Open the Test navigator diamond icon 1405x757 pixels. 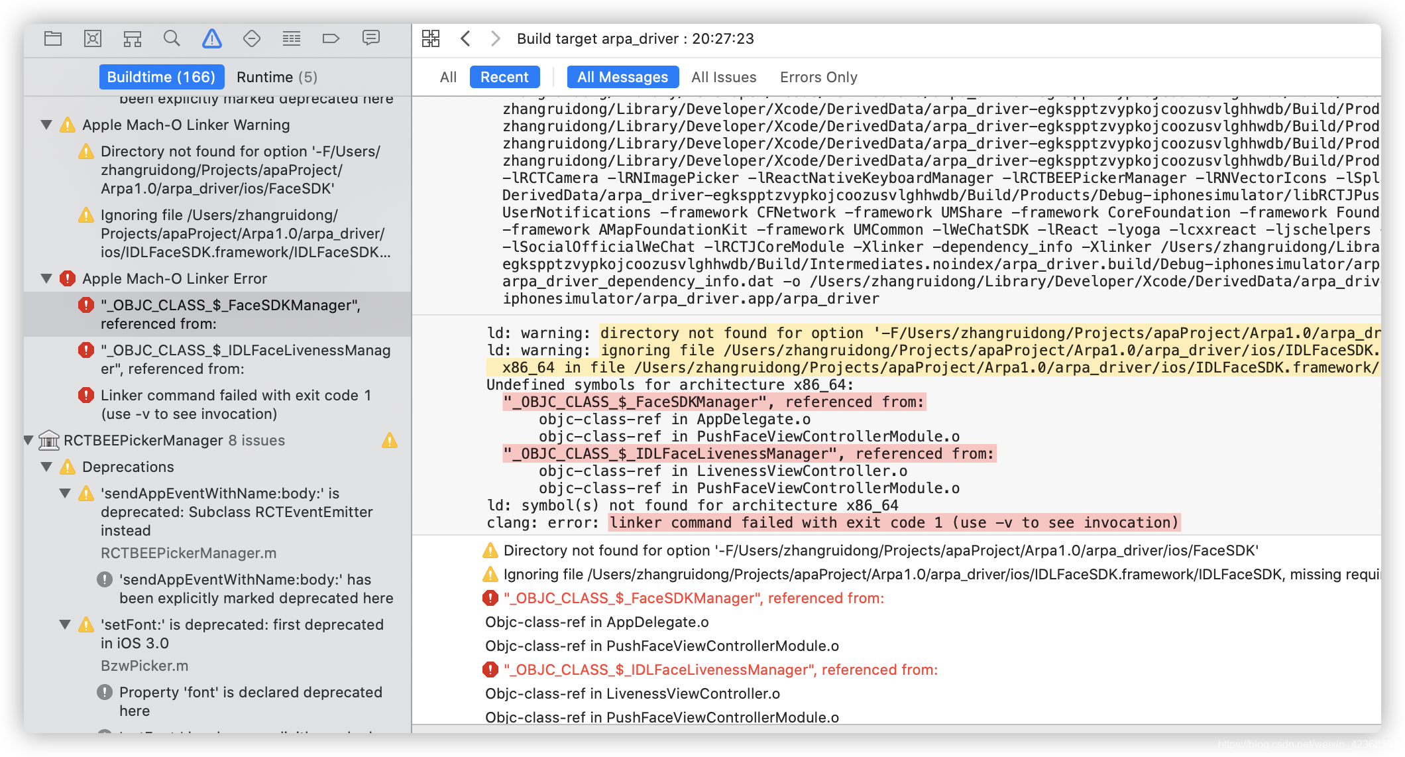pyautogui.click(x=252, y=39)
